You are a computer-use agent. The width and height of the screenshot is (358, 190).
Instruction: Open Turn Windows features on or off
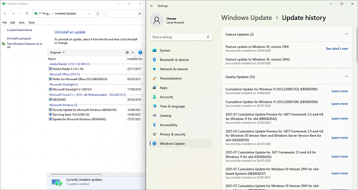point(24,45)
